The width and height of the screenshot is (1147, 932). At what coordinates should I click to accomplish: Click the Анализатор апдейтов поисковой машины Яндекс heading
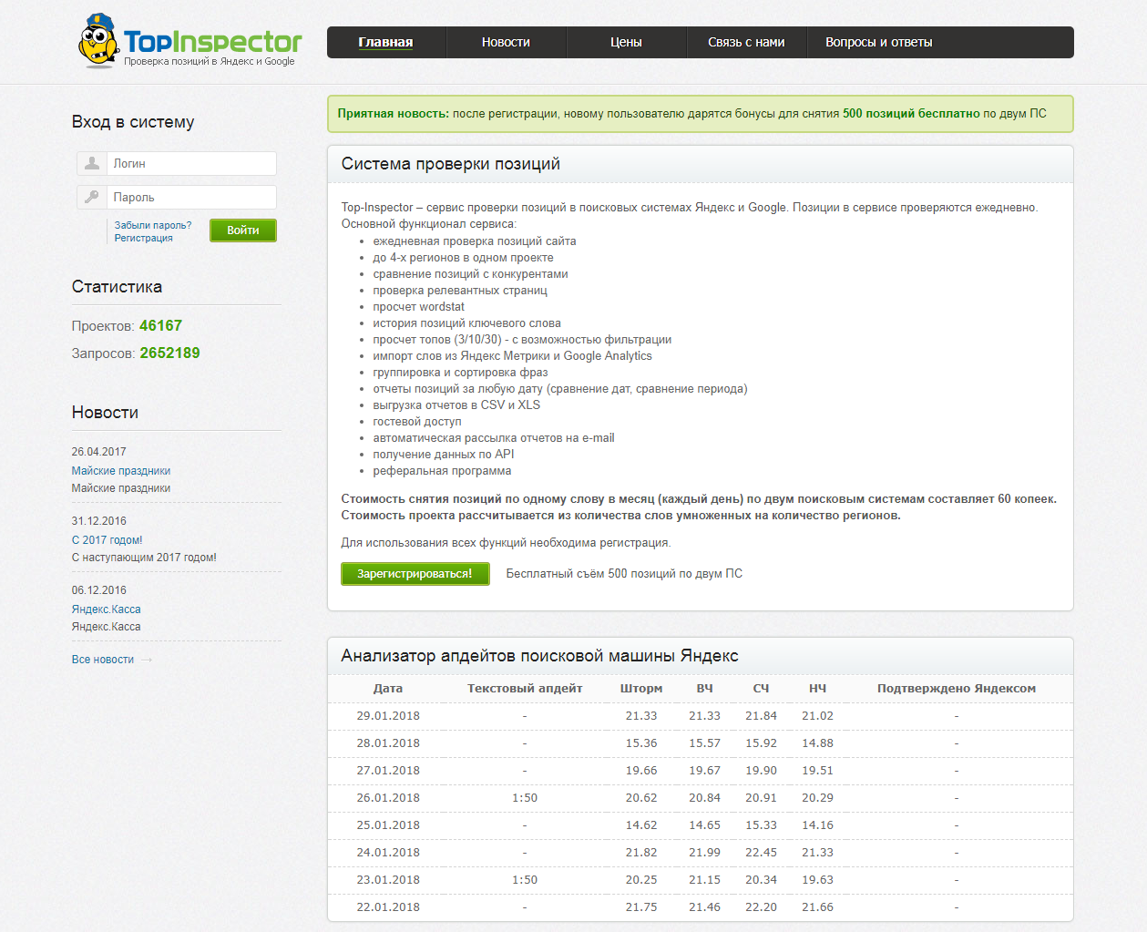(x=539, y=656)
